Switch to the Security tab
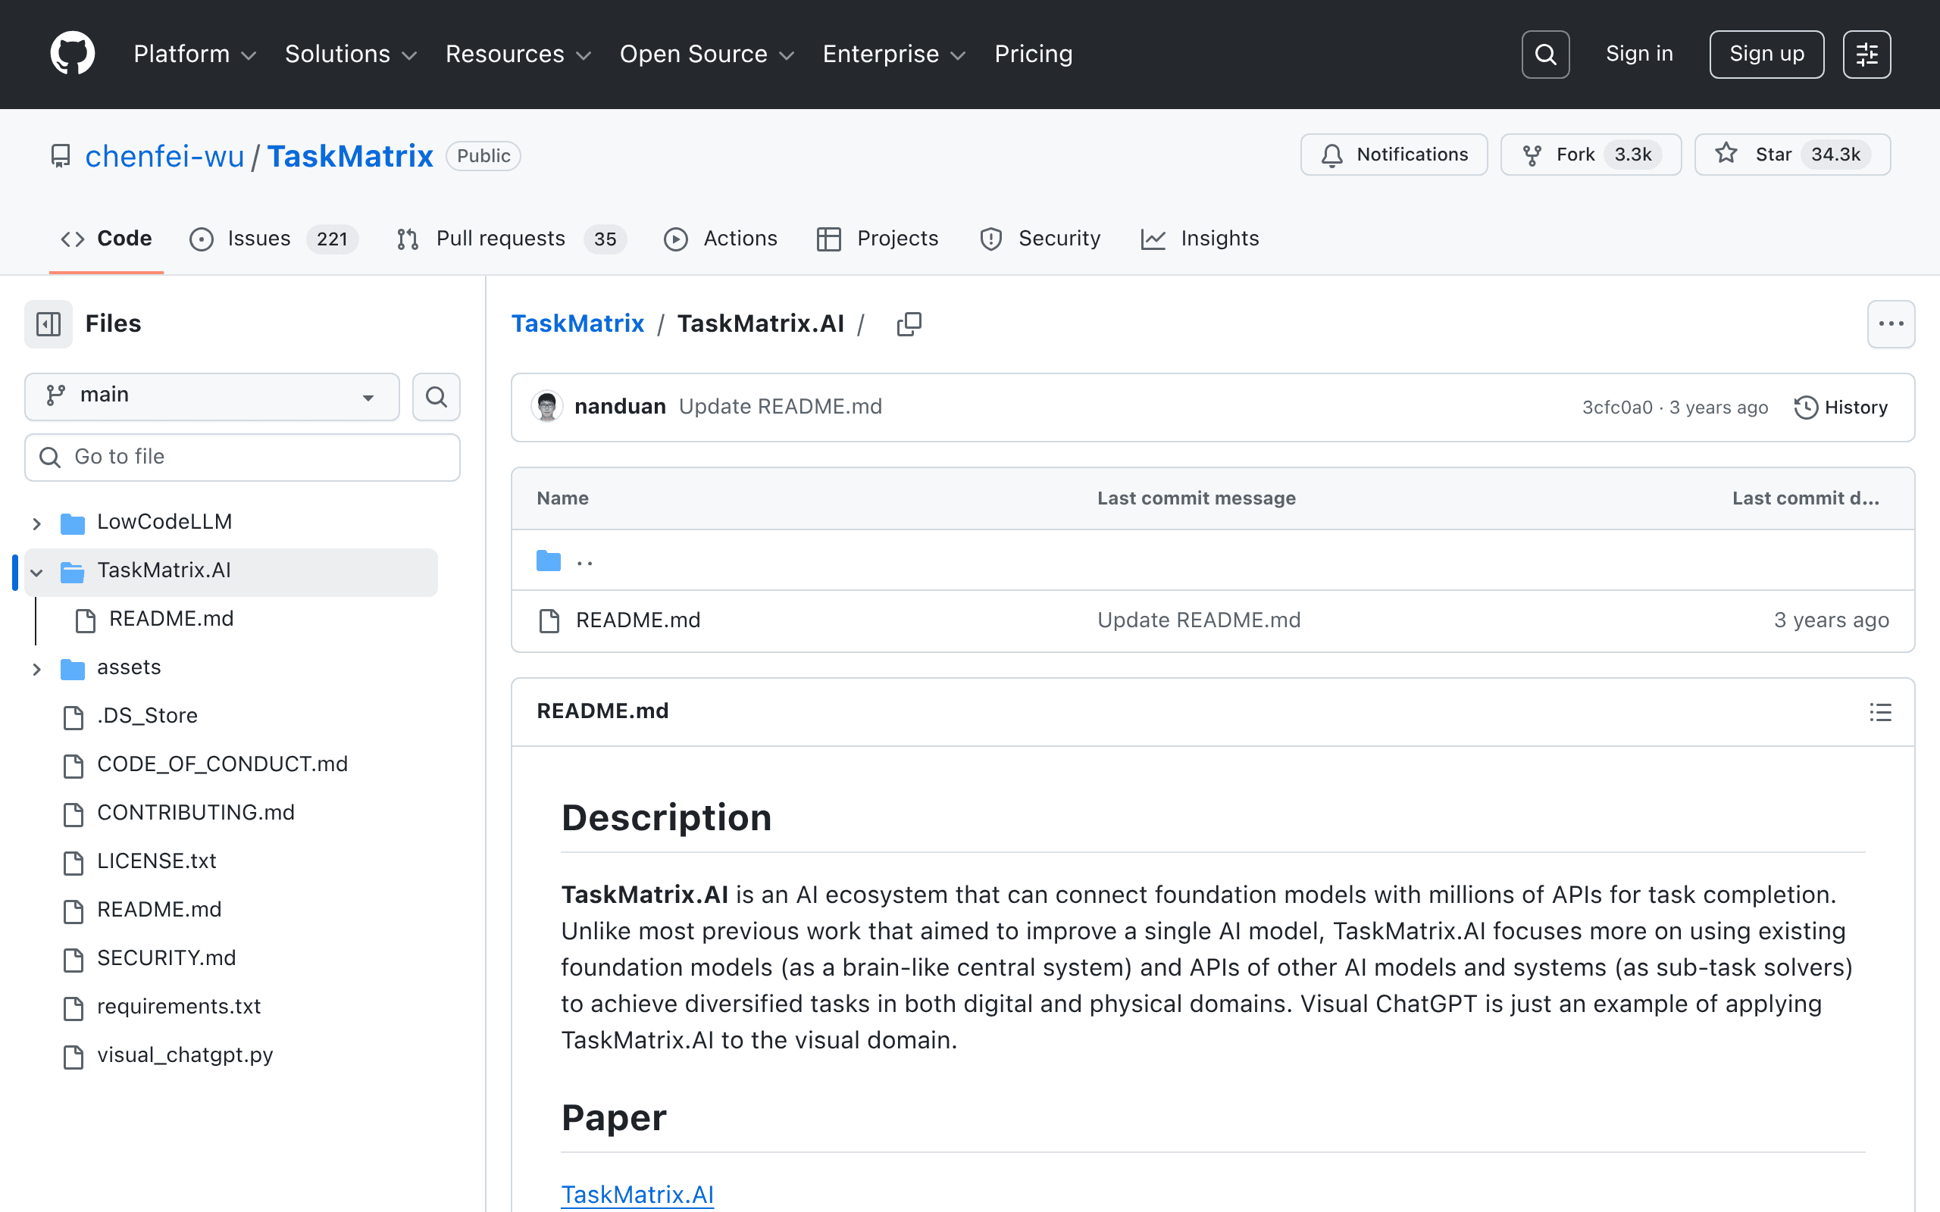Screen dimensions: 1940x1212 point(1040,239)
